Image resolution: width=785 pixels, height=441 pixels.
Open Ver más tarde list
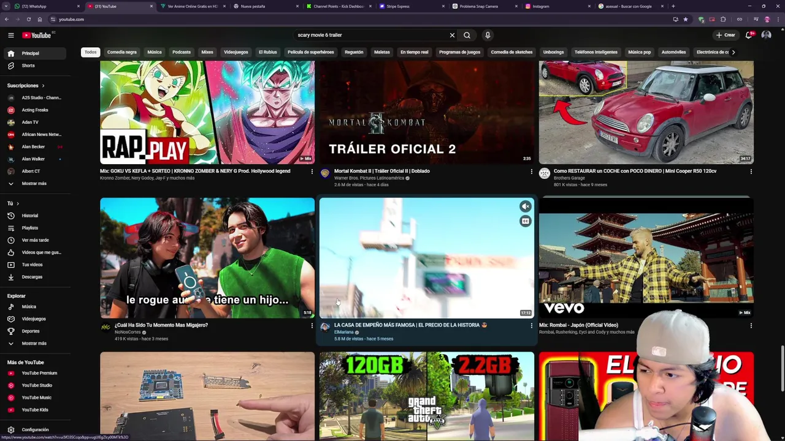point(36,240)
